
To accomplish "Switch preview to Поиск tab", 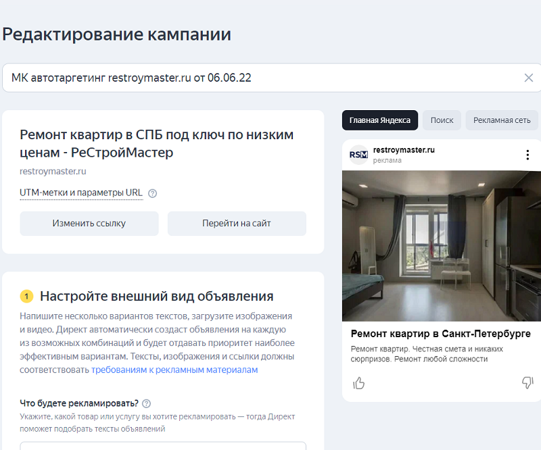I will tap(442, 120).
